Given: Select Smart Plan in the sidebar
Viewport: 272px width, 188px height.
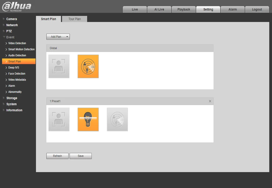Looking at the screenshot, I should coord(19,61).
